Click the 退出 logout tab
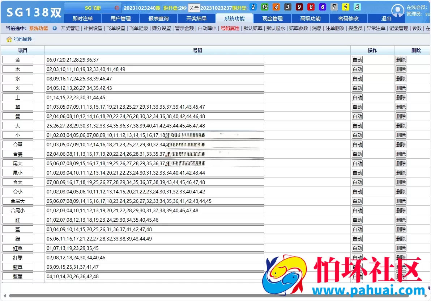Screen dimensions: 431x301 click(386, 18)
